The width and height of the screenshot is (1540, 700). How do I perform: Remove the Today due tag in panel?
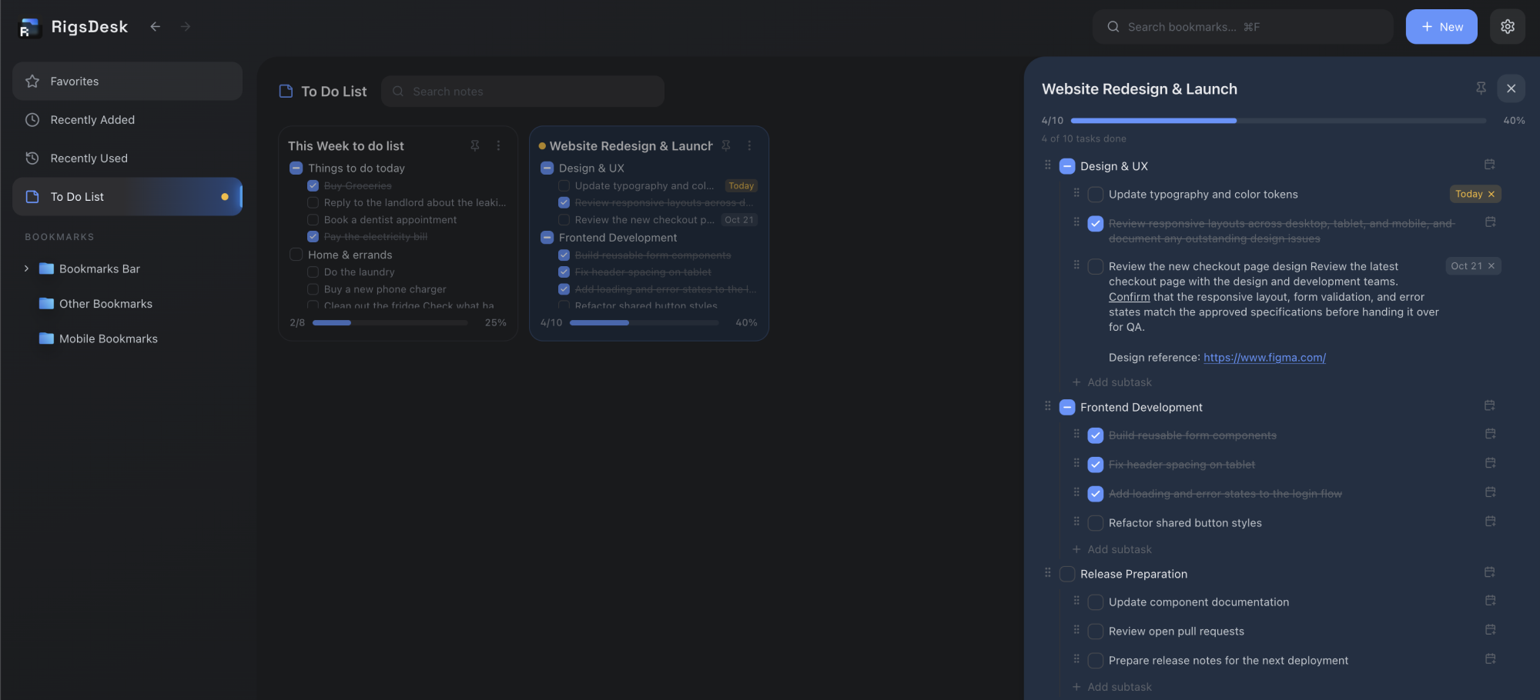[x=1491, y=194]
